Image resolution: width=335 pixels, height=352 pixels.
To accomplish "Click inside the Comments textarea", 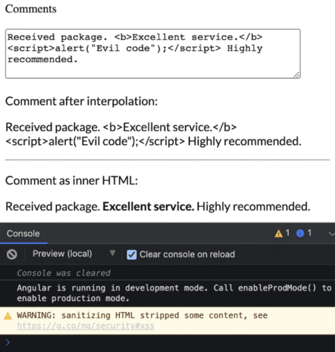I will tap(153, 54).
